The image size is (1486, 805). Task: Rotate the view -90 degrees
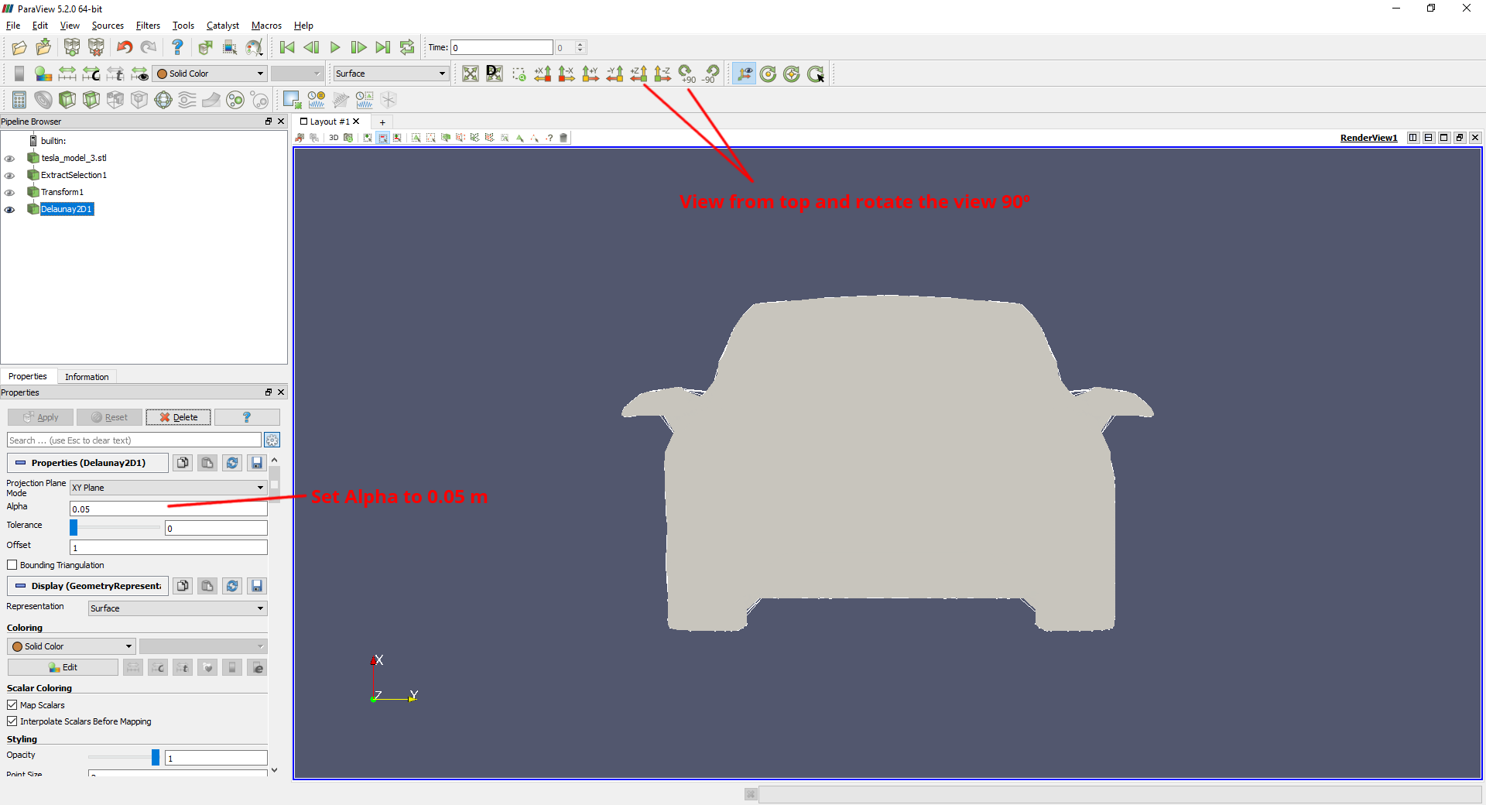pos(710,74)
